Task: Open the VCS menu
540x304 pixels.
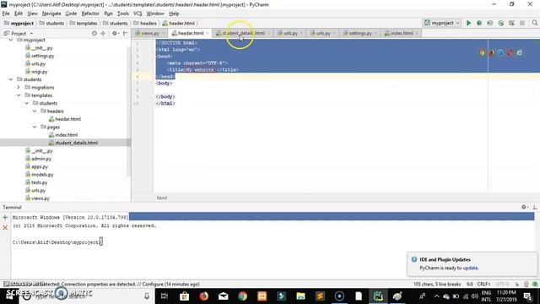Action: point(138,14)
